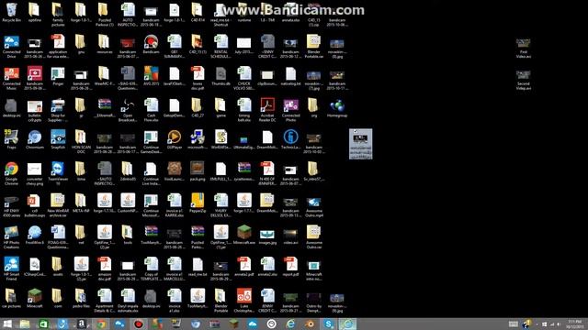Select the Homegroup desktop icon

coord(337,108)
